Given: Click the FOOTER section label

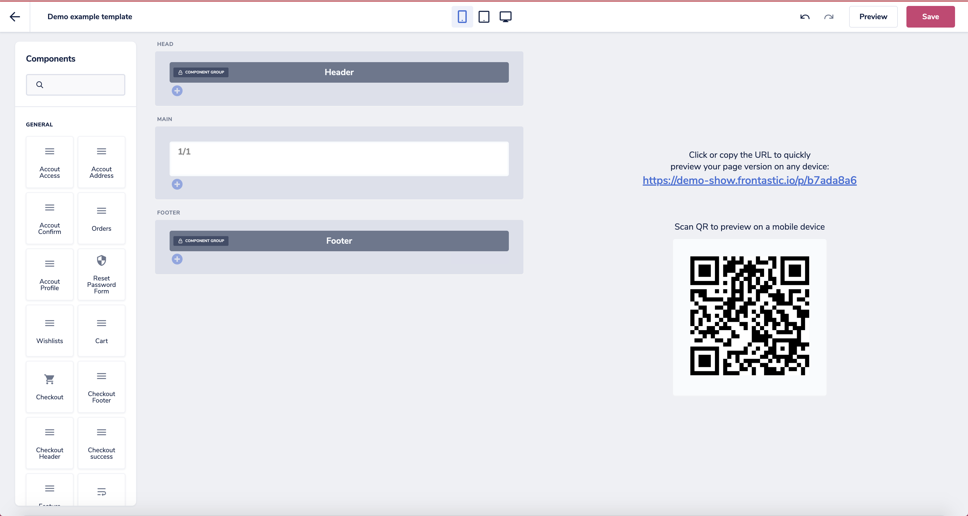Looking at the screenshot, I should pyautogui.click(x=168, y=213).
